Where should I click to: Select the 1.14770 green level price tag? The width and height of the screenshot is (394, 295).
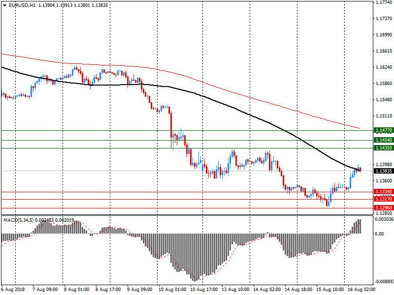point(384,130)
